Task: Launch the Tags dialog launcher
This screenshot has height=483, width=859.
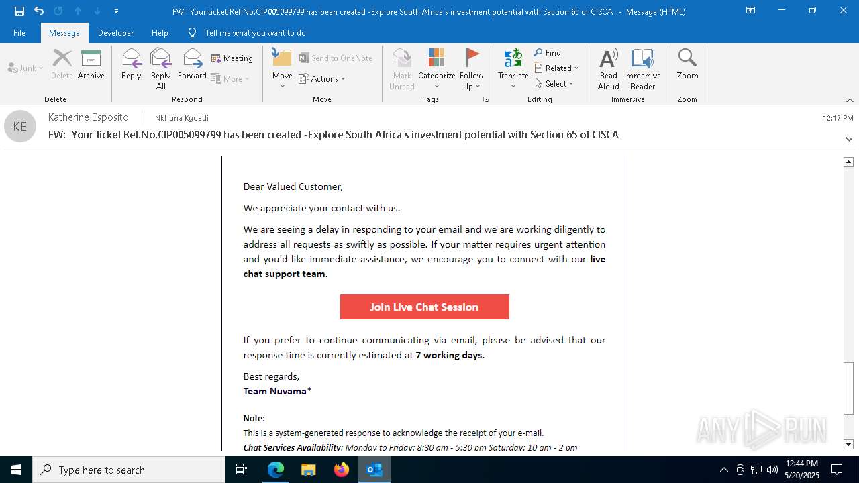Action: tap(486, 99)
